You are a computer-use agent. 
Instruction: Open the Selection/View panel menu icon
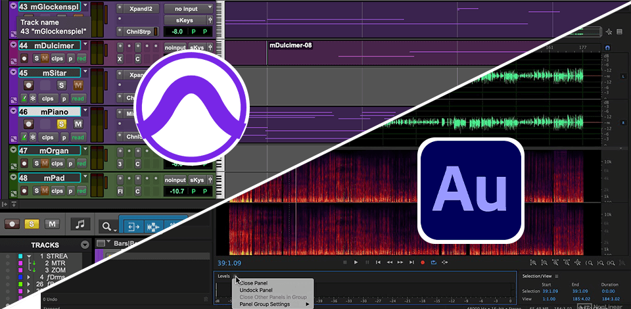(557, 276)
